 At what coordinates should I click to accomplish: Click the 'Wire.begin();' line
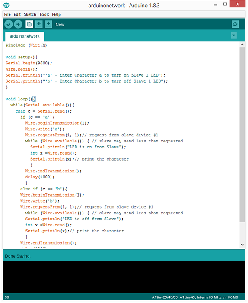click(22, 69)
